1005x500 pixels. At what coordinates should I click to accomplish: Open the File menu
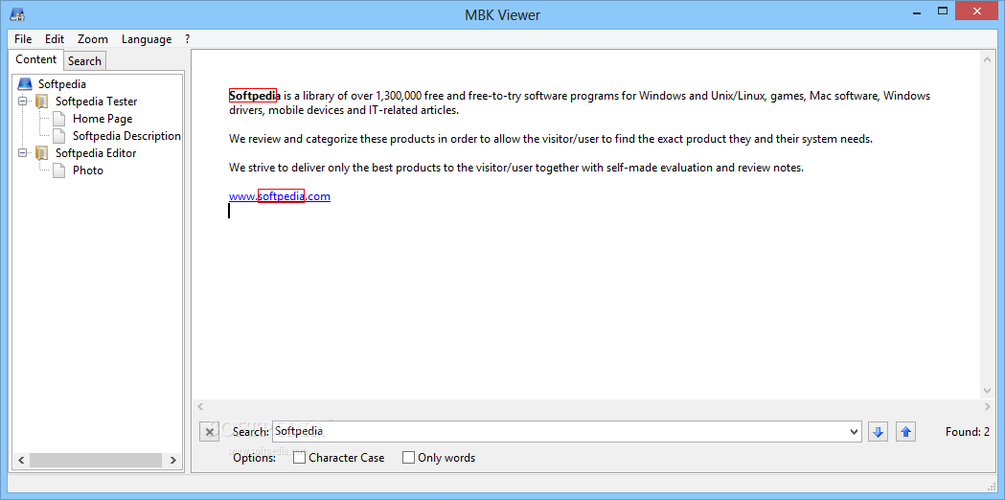click(x=23, y=39)
